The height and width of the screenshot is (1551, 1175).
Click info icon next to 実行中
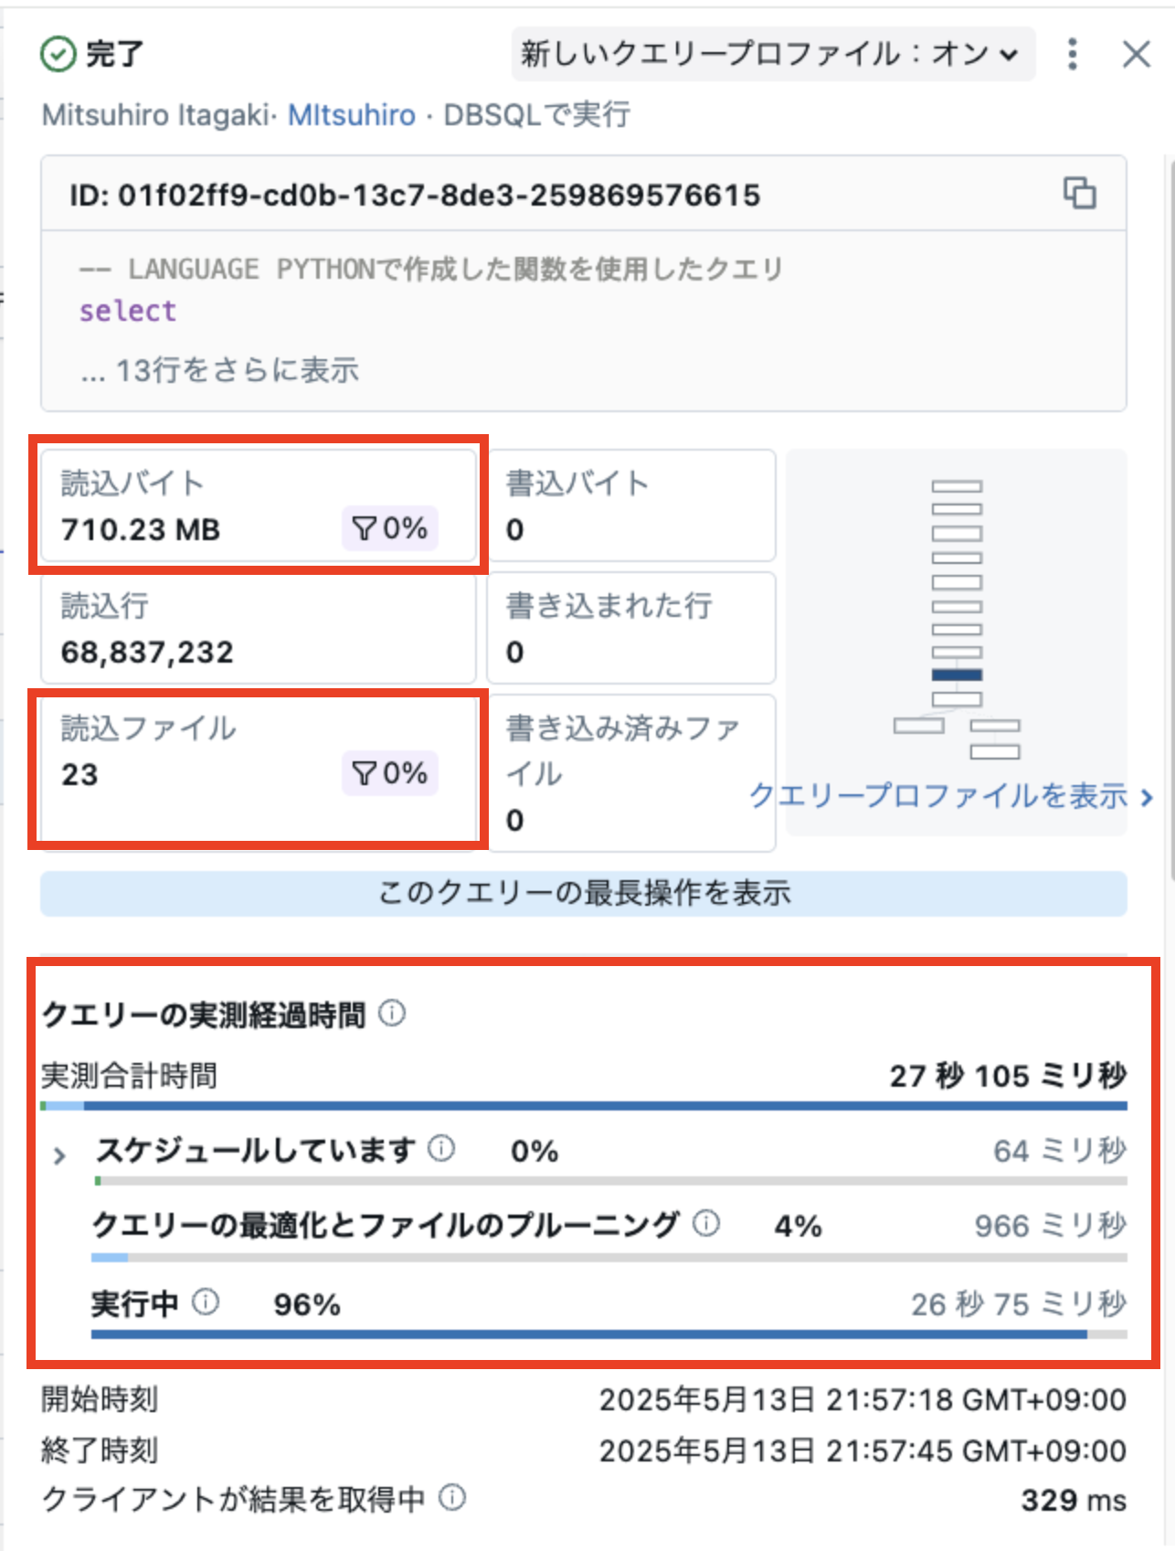point(206,1301)
